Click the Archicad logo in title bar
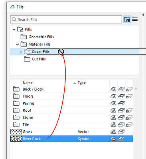The height and width of the screenshot is (159, 146). (x=12, y=7)
